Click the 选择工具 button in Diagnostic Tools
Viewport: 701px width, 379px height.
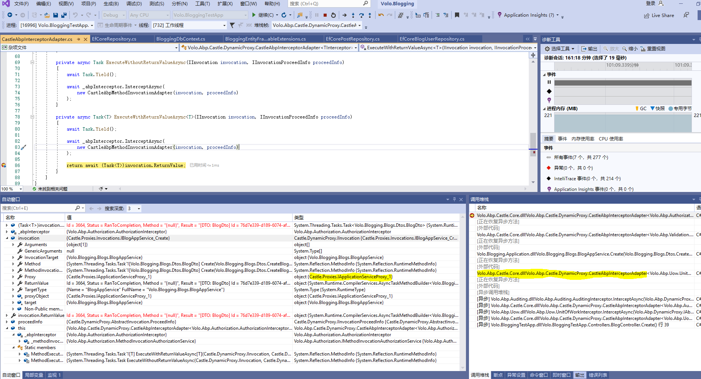tap(559, 49)
